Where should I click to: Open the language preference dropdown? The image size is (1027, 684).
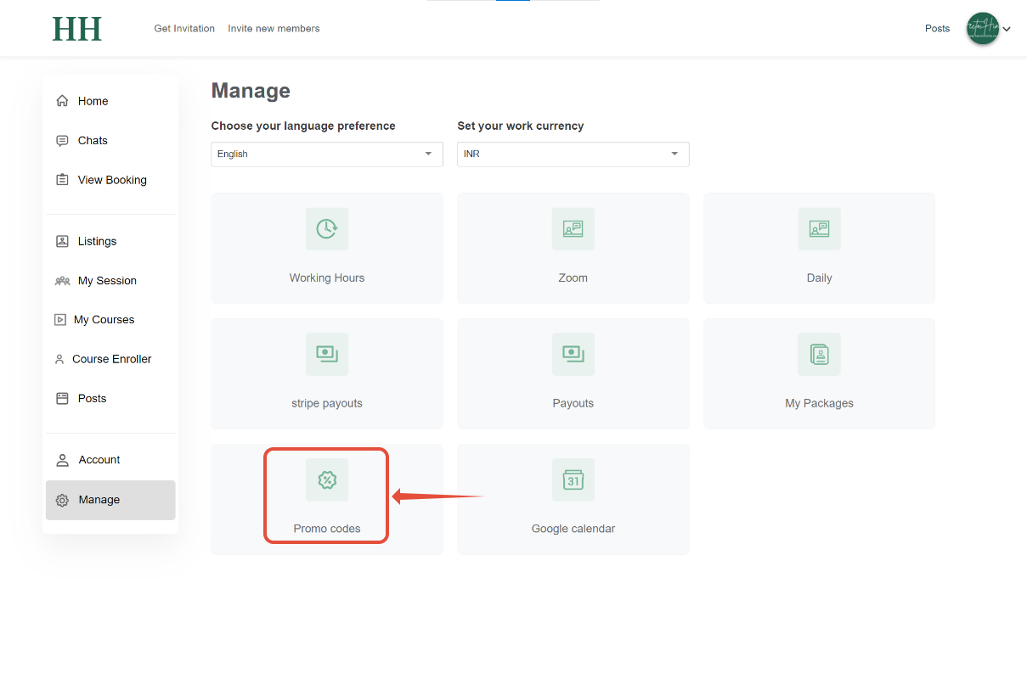327,154
